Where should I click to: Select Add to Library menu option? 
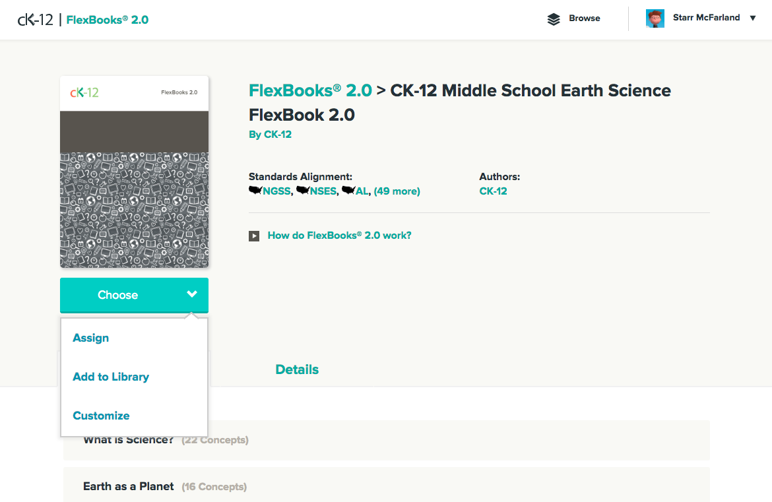pos(111,377)
